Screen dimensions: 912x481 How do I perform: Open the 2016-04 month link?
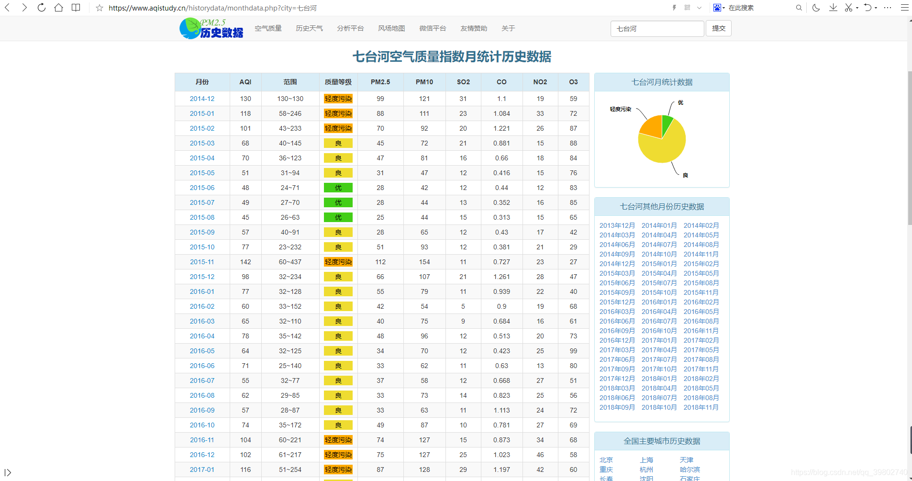coord(202,336)
